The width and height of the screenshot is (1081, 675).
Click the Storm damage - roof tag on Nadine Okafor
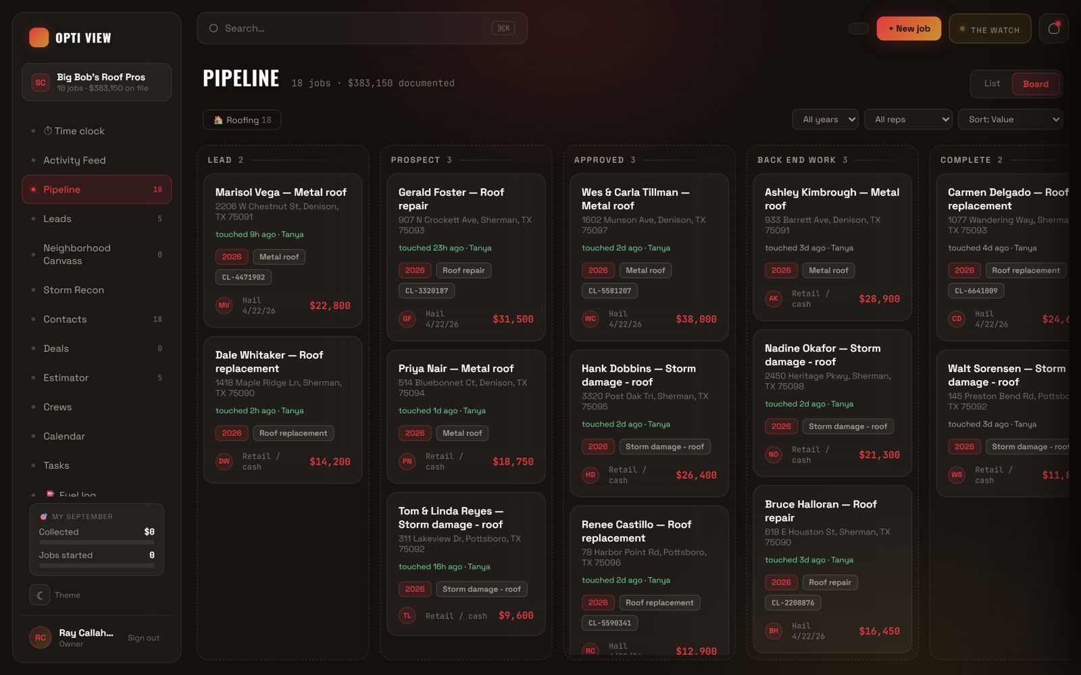click(848, 427)
